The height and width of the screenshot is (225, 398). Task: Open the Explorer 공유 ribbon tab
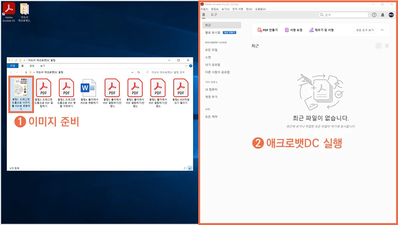(32, 66)
